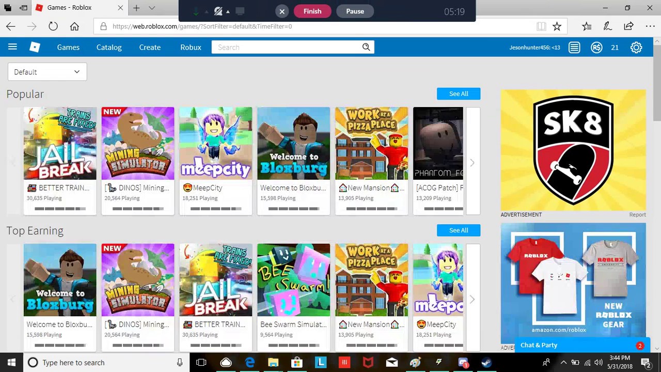Close the recording toolbar with X
661x372 pixels.
click(282, 11)
